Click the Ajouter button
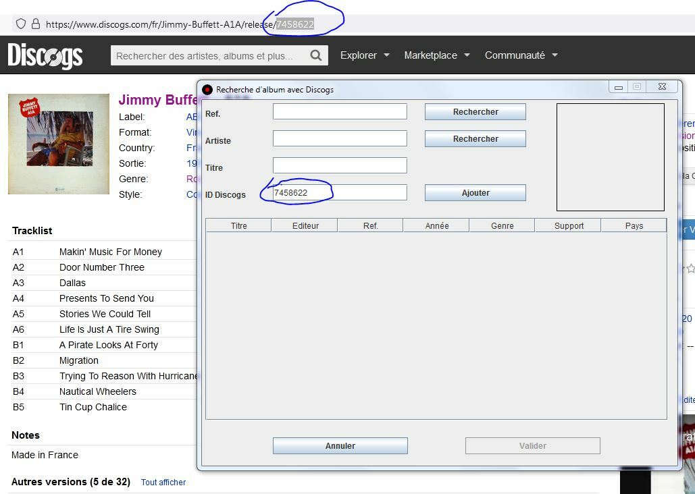695x494 pixels. [475, 193]
